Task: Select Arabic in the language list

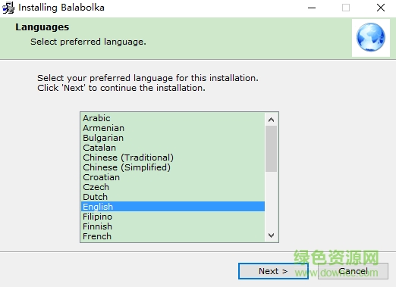Action: [x=173, y=118]
